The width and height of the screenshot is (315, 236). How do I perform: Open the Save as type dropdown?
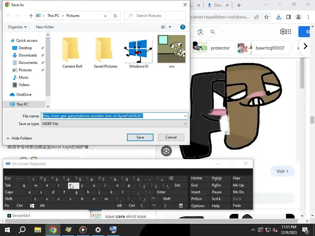114,124
